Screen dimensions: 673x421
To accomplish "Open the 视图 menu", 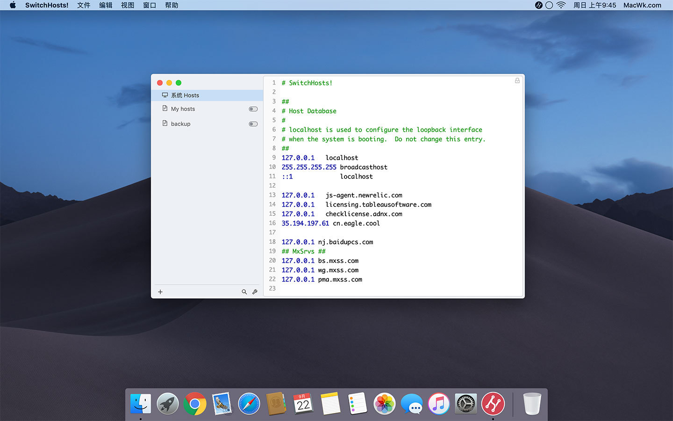I will (x=128, y=5).
